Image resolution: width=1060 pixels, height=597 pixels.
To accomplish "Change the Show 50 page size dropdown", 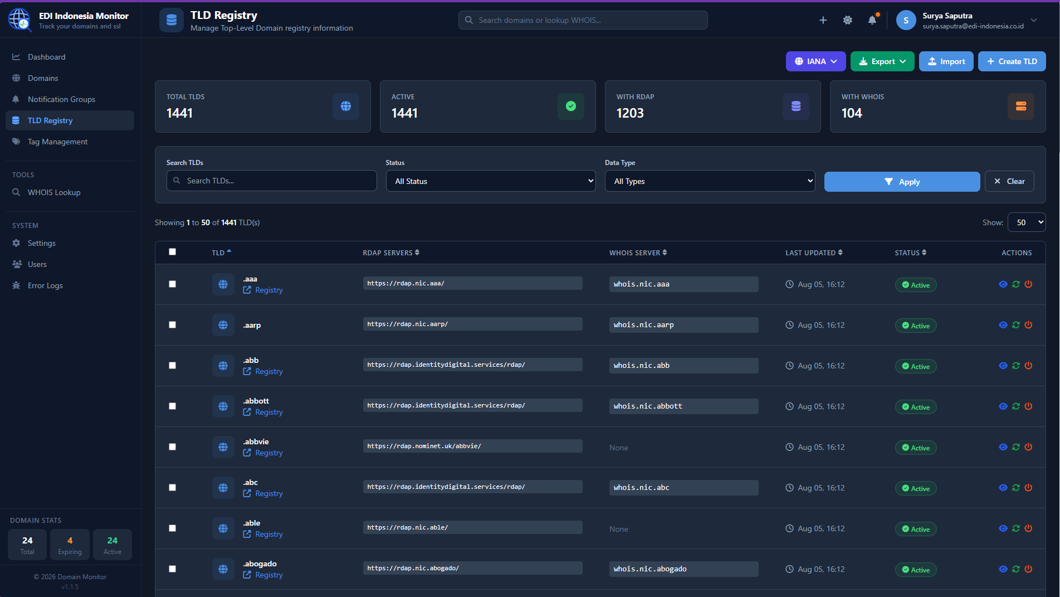I will click(1027, 222).
